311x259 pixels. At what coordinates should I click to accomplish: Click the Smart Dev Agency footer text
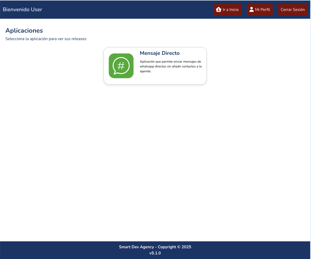[155, 247]
